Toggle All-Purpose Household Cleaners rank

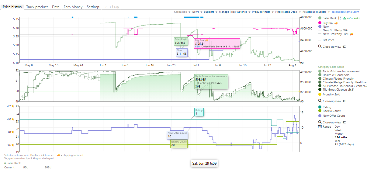point(320,86)
